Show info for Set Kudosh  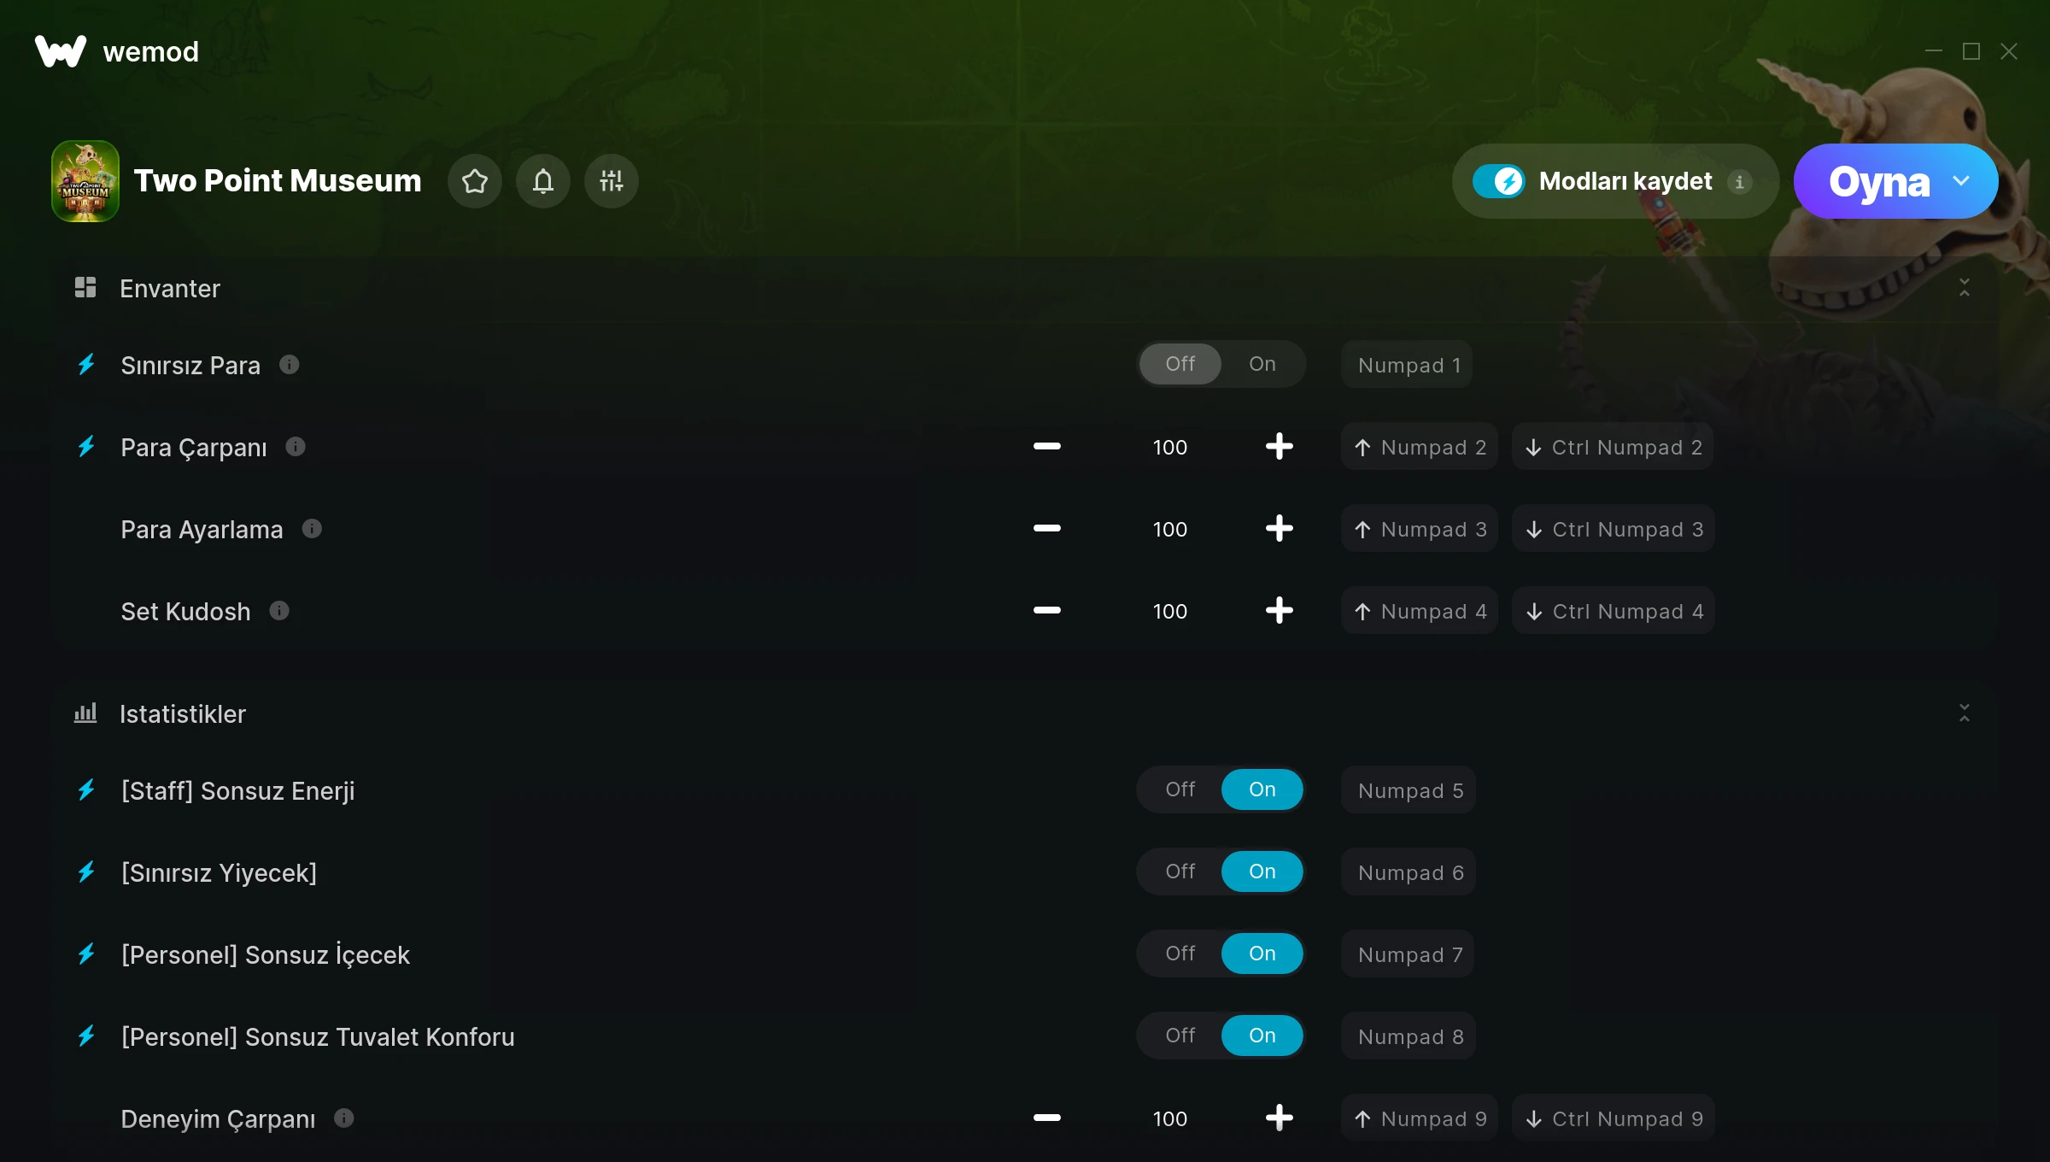click(279, 611)
